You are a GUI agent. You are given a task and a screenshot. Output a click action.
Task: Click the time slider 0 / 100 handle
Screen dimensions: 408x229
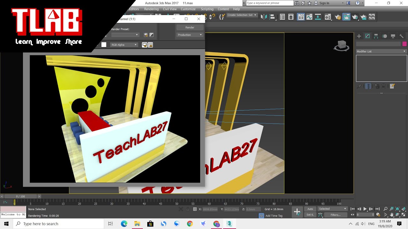click(x=20, y=197)
